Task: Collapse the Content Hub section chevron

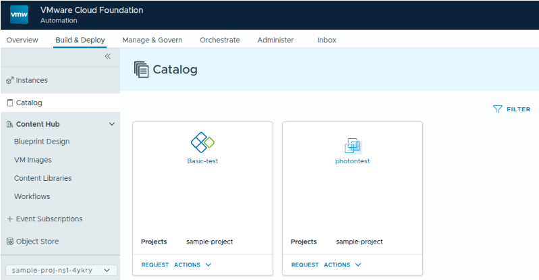Action: pyautogui.click(x=111, y=124)
